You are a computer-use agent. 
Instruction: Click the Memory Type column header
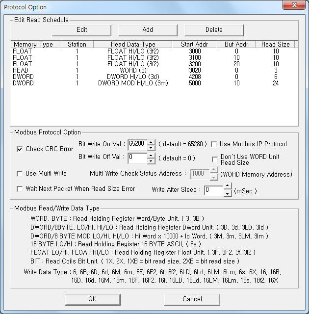(x=35, y=44)
